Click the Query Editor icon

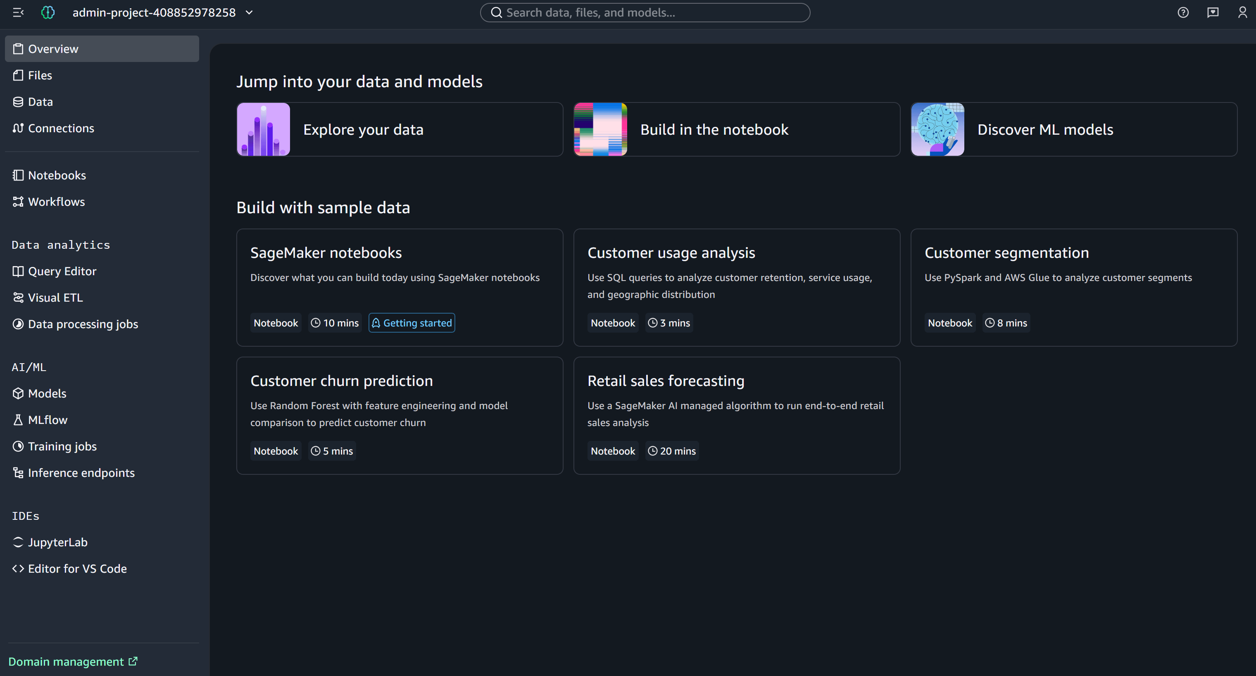18,271
